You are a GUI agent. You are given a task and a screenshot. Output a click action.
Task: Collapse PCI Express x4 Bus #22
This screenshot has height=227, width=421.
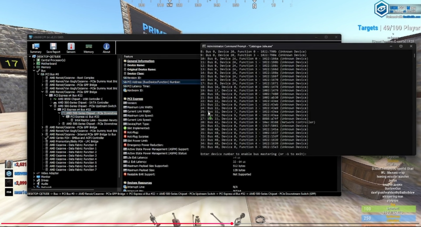tap(47, 96)
